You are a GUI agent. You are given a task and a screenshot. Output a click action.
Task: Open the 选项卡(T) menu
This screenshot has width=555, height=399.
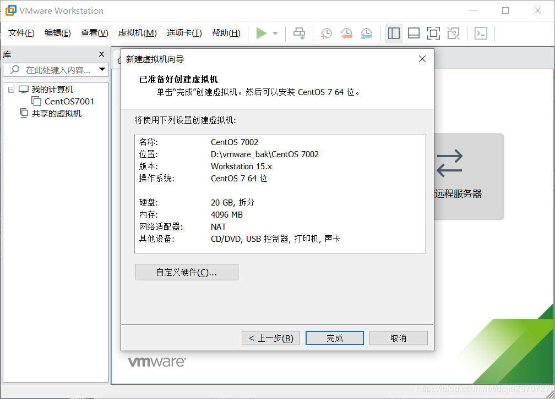[184, 33]
